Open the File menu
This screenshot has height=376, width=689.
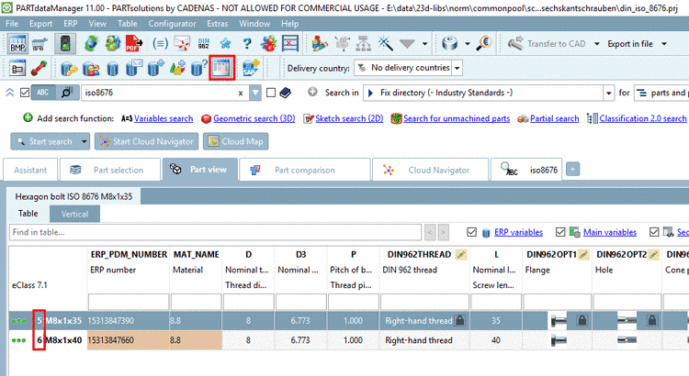[x=12, y=24]
